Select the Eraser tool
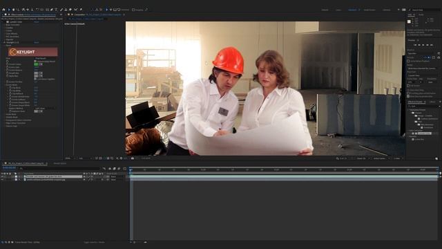The width and height of the screenshot is (442, 249). tap(70, 10)
